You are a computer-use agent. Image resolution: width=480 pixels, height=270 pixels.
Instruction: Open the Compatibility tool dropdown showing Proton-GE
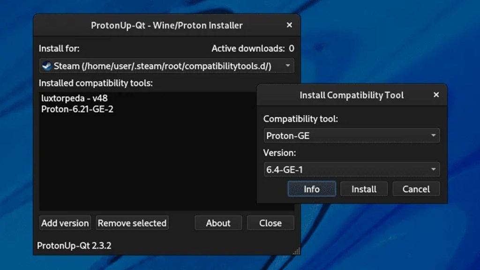(x=352, y=135)
